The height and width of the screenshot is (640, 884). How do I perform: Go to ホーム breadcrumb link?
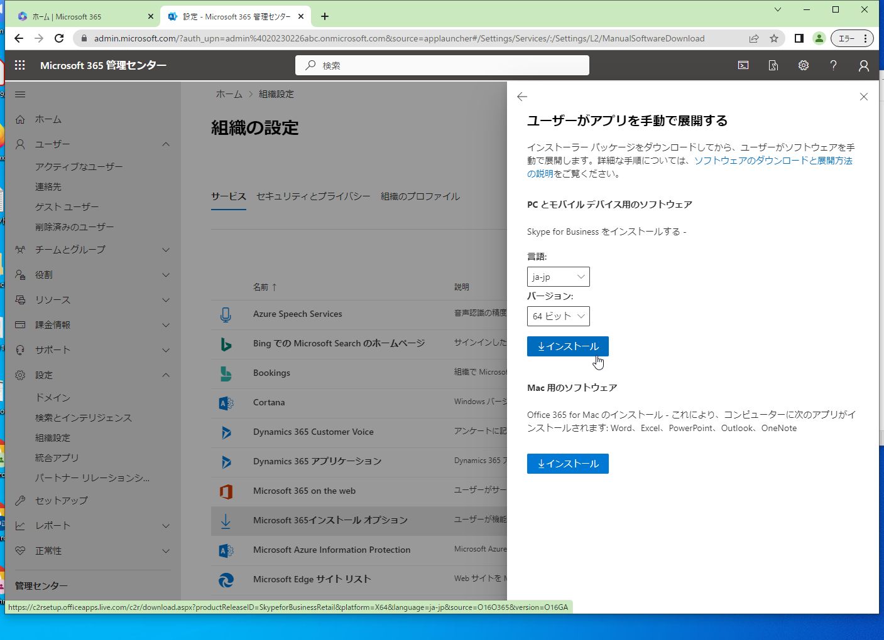pos(229,94)
